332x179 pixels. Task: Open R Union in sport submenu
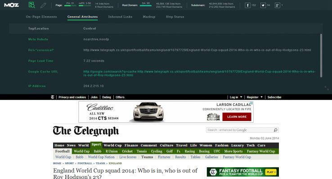click(x=112, y=151)
